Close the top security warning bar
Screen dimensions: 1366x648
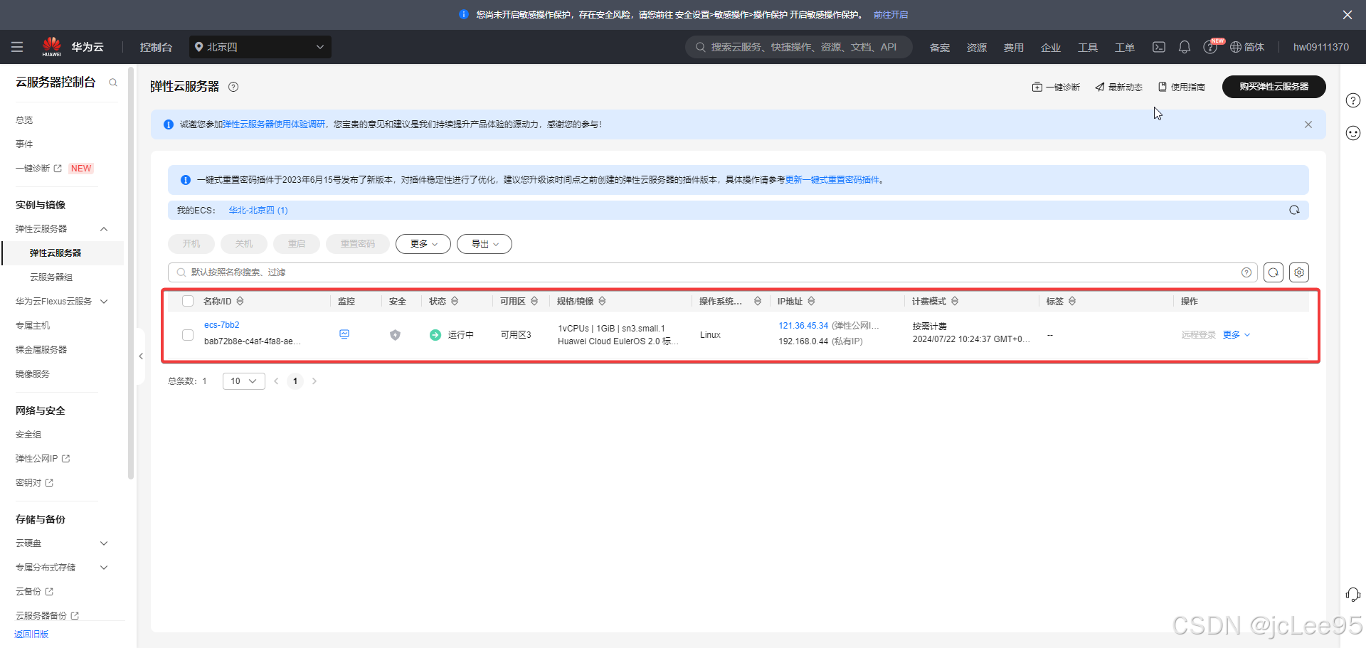click(x=1348, y=15)
